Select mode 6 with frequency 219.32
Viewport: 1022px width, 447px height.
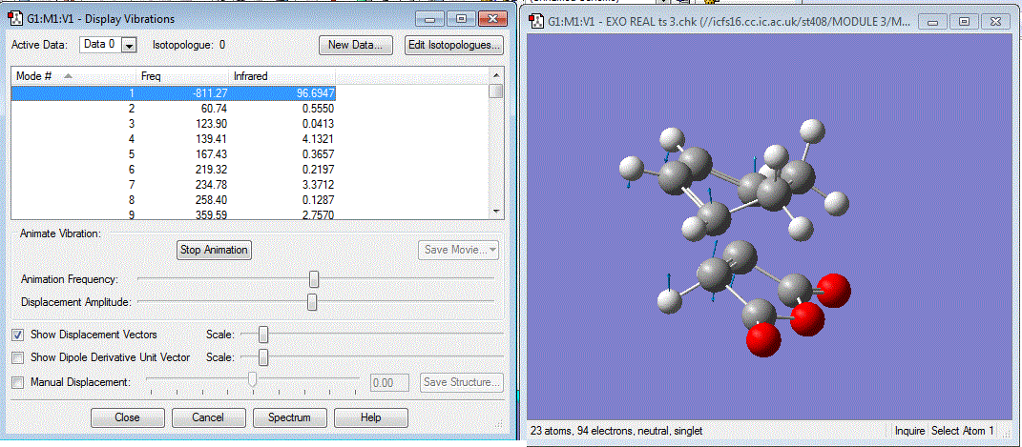[x=174, y=169]
